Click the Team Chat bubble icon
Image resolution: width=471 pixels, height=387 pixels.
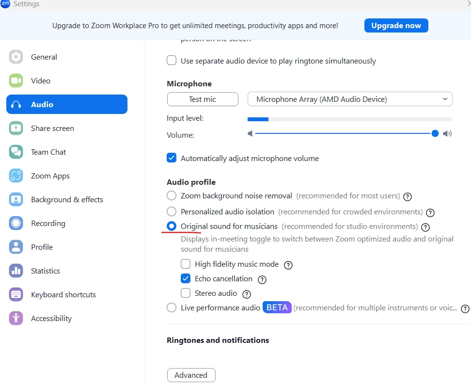tap(16, 152)
